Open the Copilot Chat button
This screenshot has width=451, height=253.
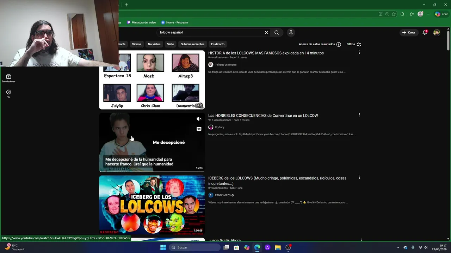point(441,14)
